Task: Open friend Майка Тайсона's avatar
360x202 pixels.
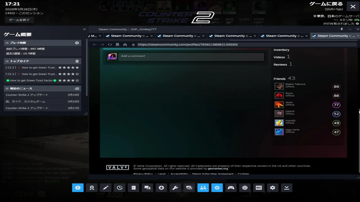Action: [x=279, y=86]
